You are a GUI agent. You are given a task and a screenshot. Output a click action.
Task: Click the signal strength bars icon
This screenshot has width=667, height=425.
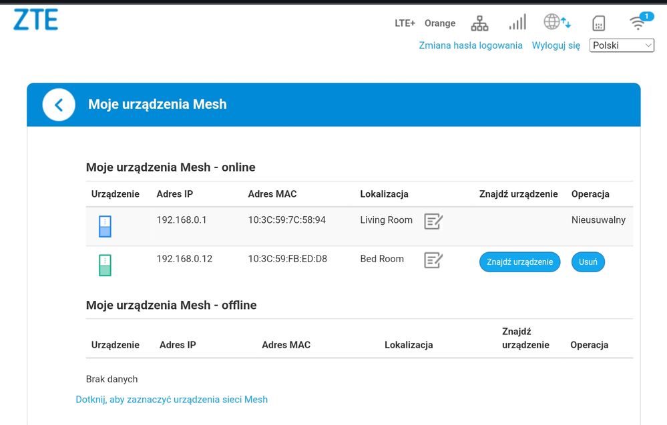517,22
